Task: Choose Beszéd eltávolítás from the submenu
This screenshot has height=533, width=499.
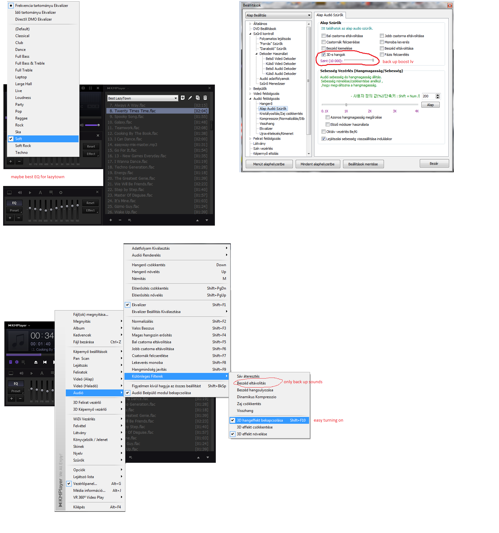Action: pyautogui.click(x=251, y=383)
